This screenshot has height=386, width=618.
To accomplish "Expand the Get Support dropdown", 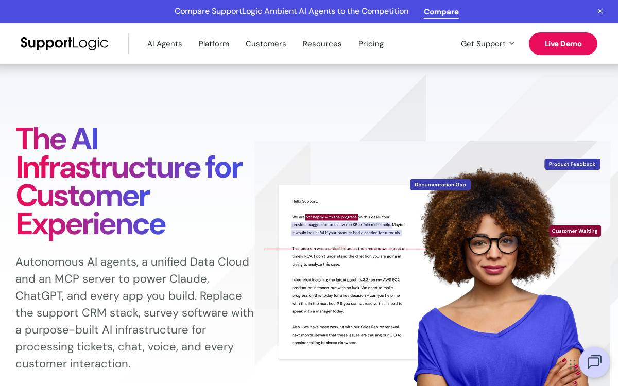I will coord(488,44).
